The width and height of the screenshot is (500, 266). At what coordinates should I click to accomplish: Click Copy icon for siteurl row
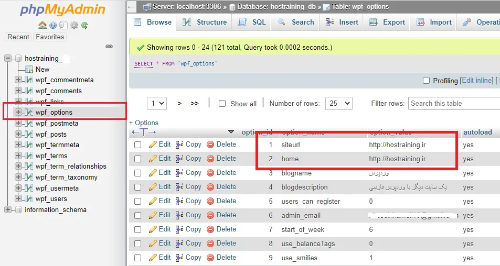[x=179, y=145]
